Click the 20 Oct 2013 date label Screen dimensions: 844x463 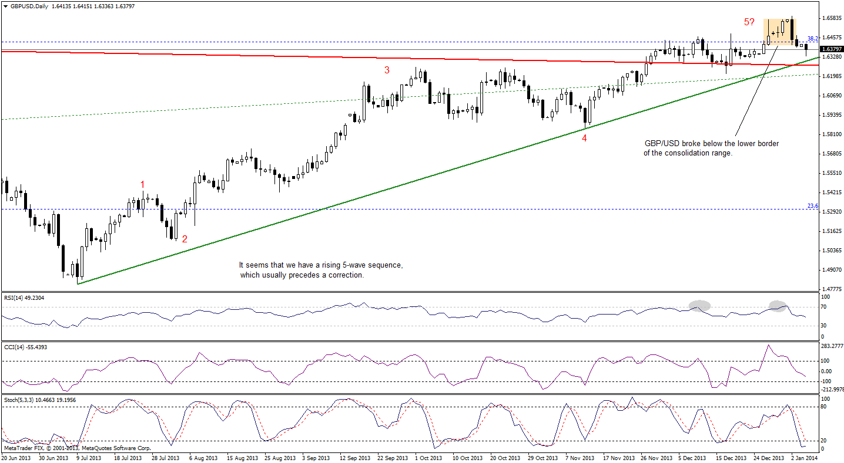[505, 458]
